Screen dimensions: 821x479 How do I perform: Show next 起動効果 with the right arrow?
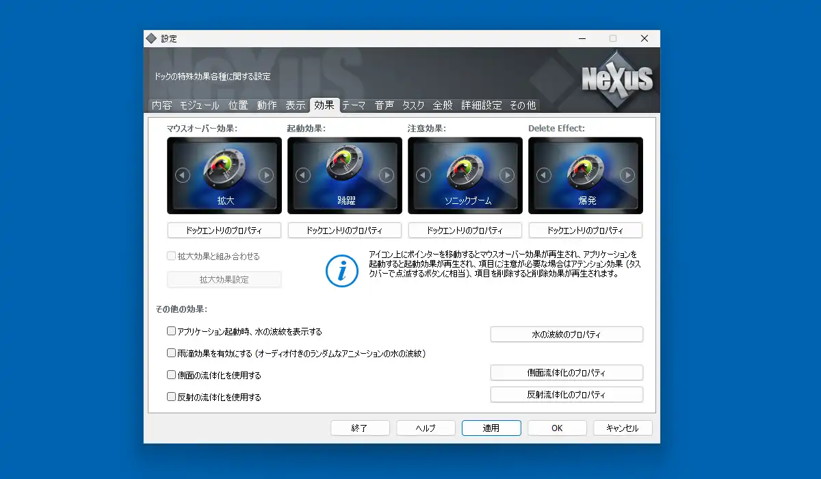pyautogui.click(x=387, y=175)
